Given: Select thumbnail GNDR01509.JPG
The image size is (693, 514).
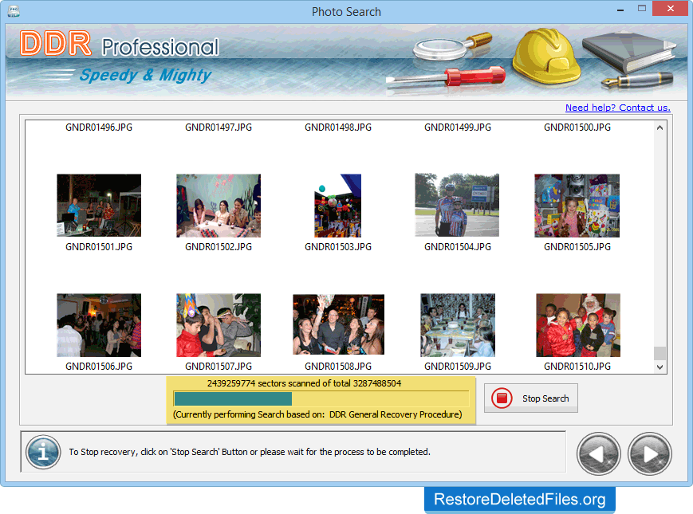Looking at the screenshot, I should click(458, 325).
